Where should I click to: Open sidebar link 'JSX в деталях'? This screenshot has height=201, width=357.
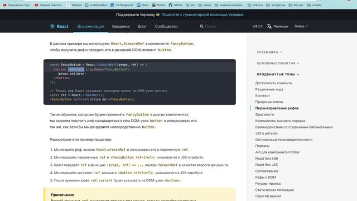(x=267, y=133)
